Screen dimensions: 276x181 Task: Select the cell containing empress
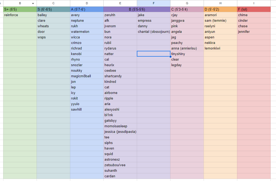tap(154, 21)
